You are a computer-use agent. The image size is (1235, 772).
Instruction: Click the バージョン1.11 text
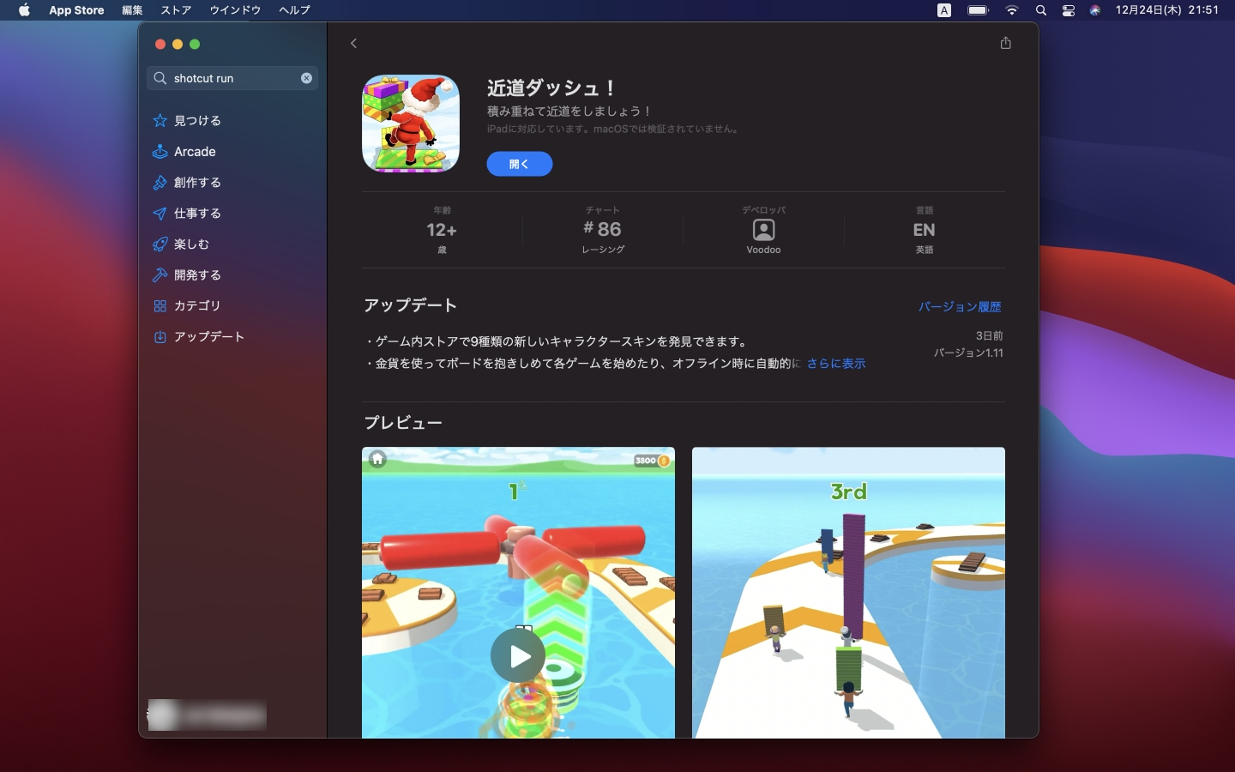[x=968, y=353]
